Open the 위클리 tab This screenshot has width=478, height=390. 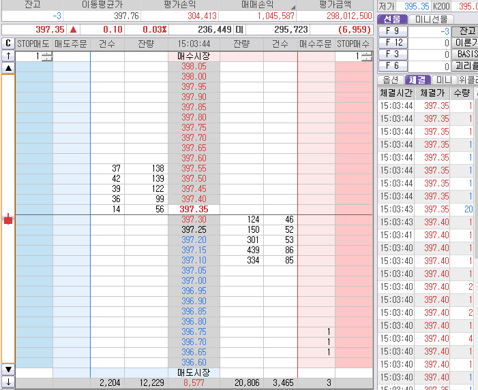click(468, 80)
